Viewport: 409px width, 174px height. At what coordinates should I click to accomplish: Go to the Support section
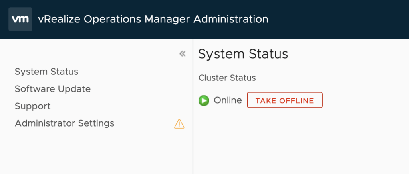(33, 106)
